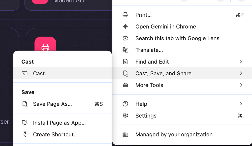
Task: Click the ⌘S shortcut text
Action: click(99, 104)
